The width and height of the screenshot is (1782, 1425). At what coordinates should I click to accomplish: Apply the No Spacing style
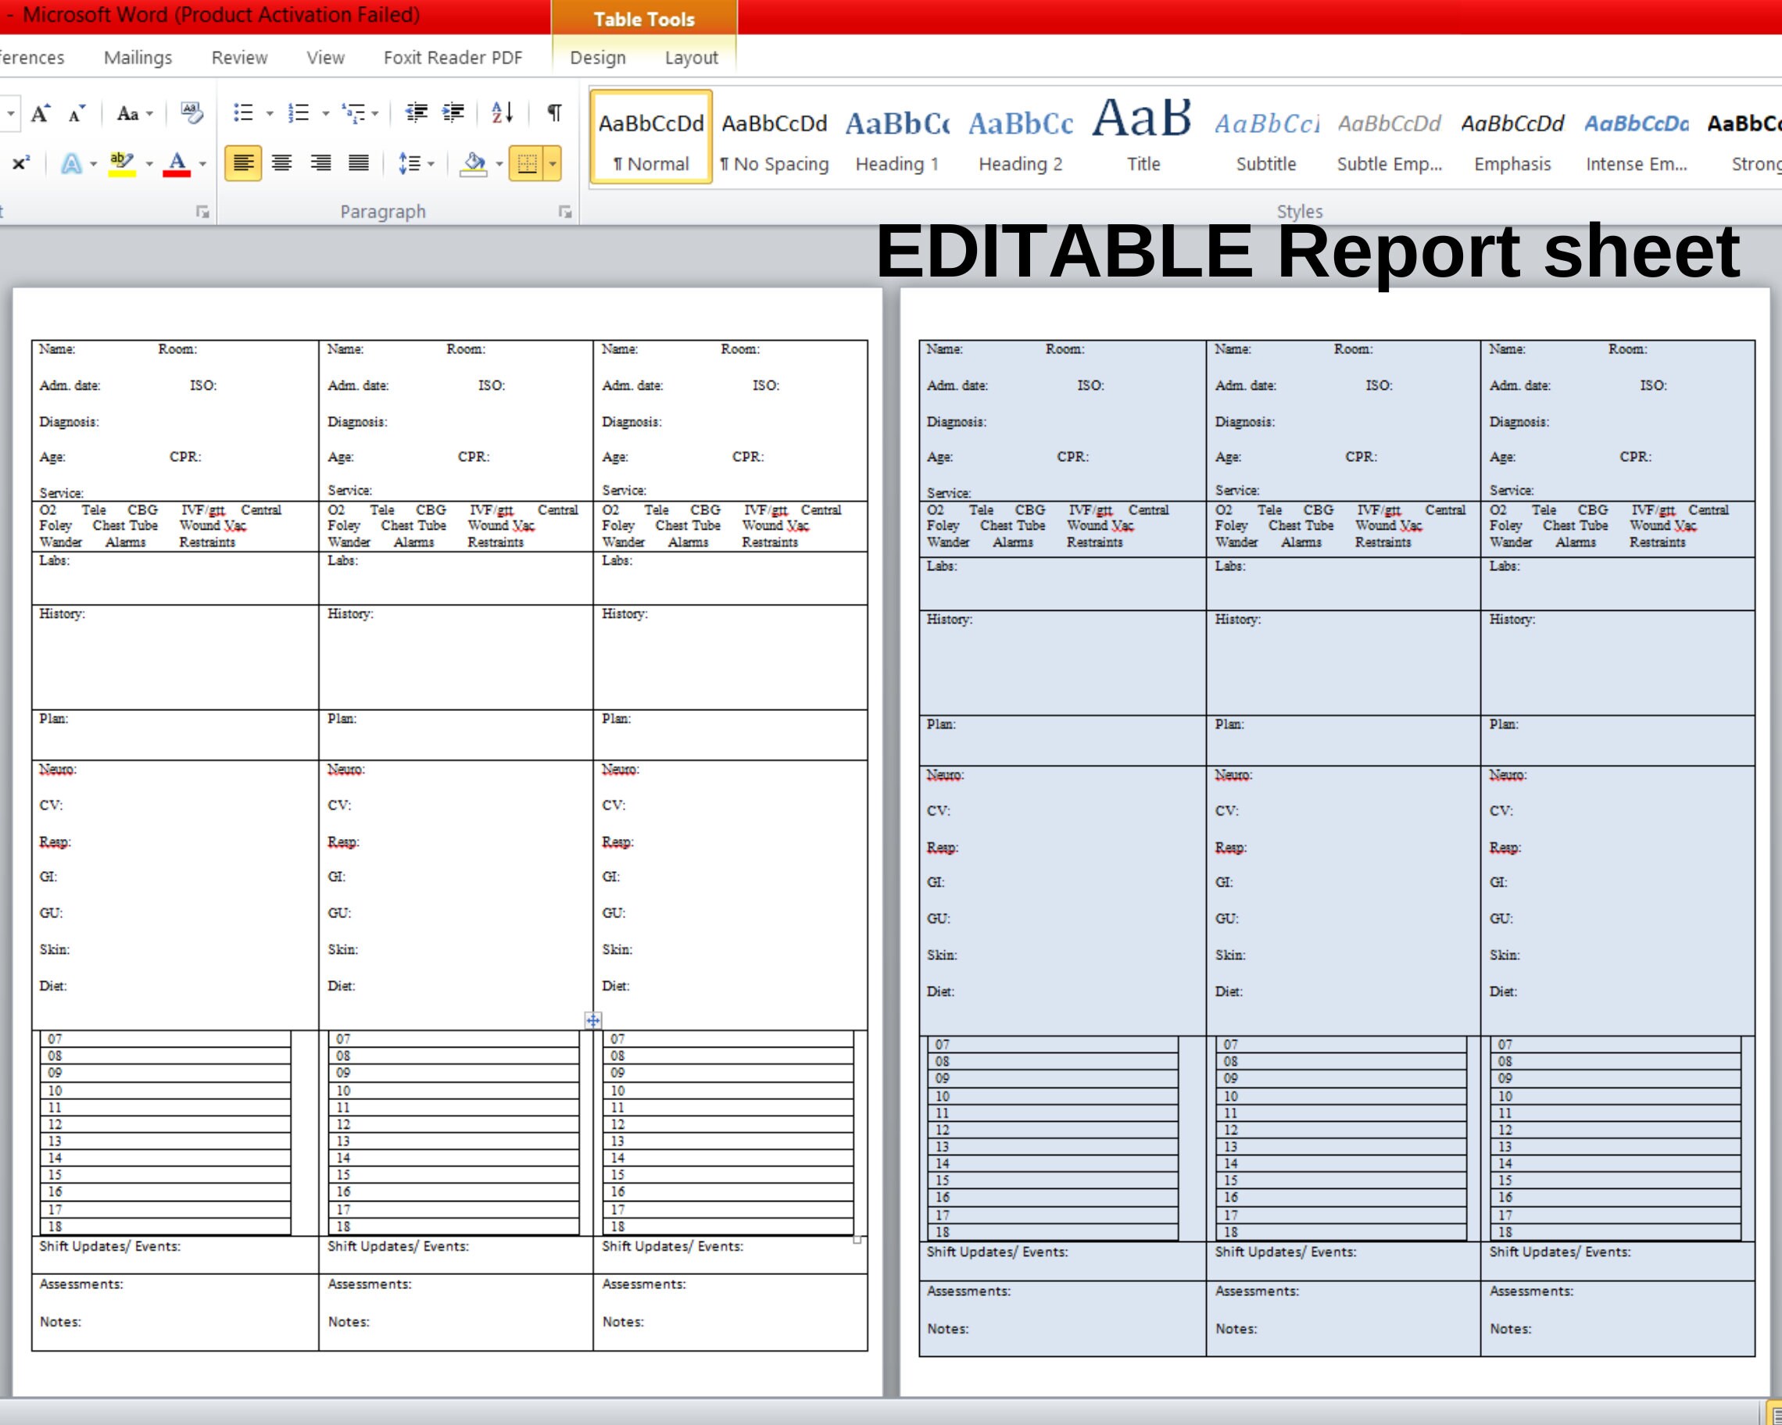point(775,136)
